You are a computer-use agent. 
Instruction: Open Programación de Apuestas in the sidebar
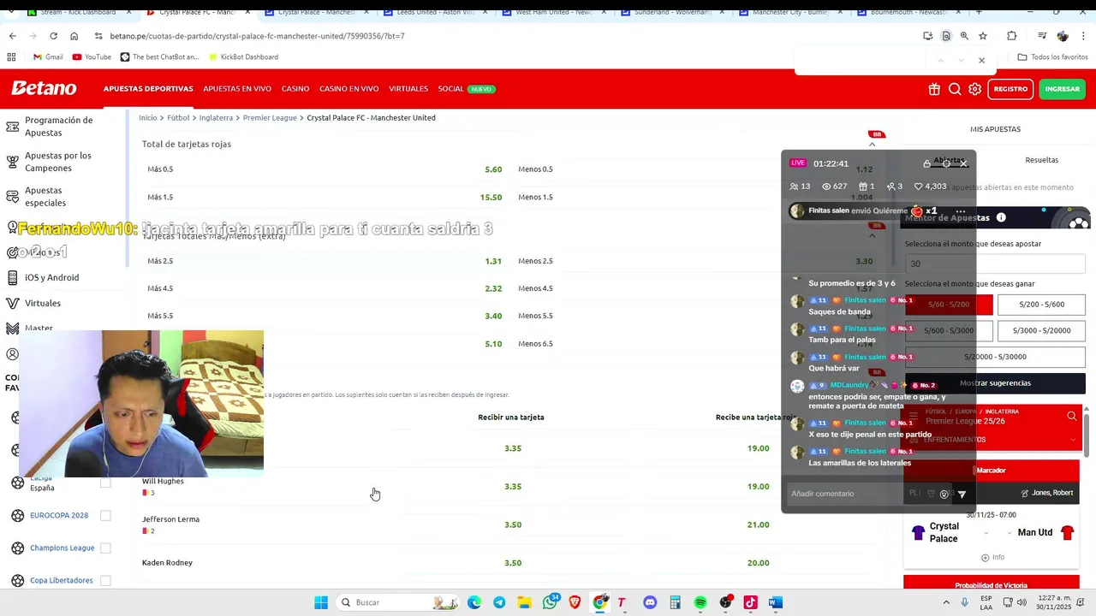[x=58, y=127]
